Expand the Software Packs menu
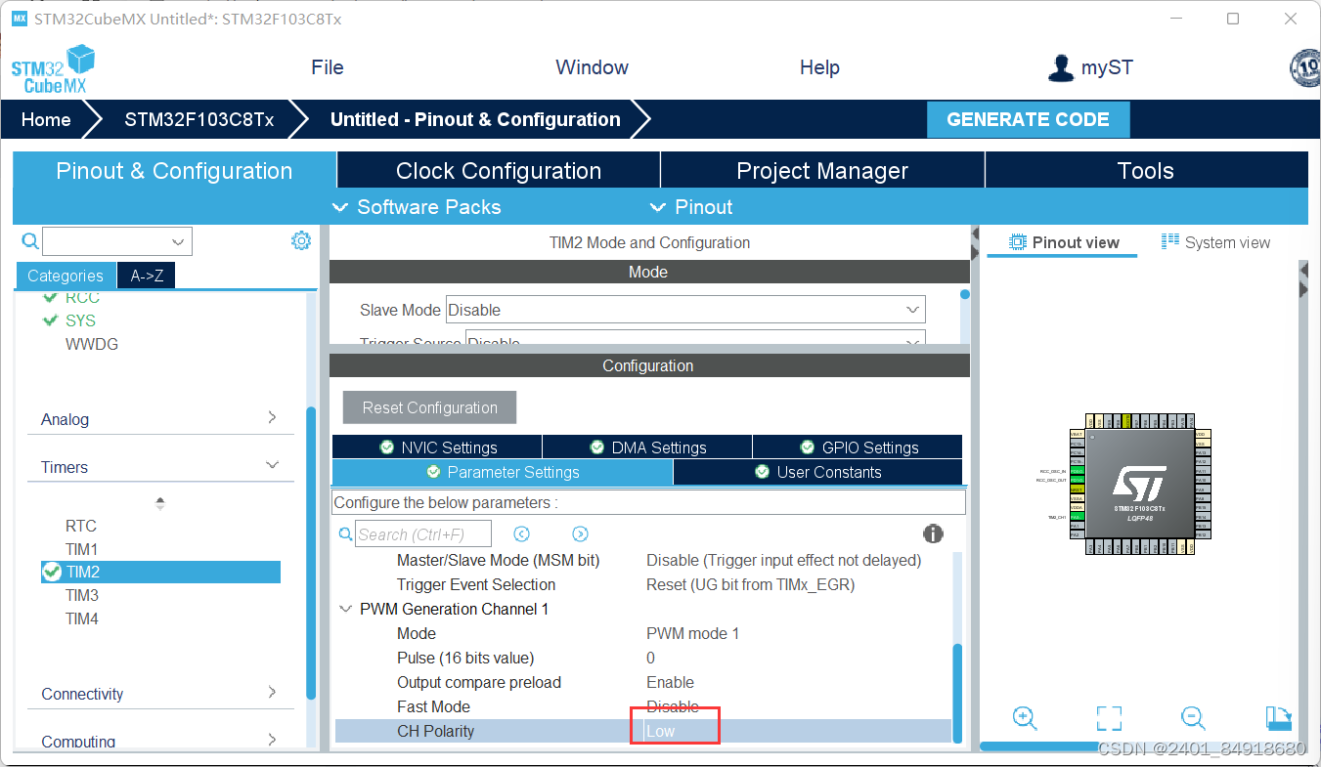The width and height of the screenshot is (1321, 767). [417, 207]
